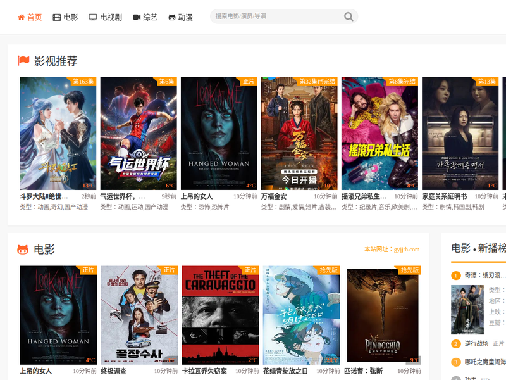Open ranking entry 逆行战场
The width and height of the screenshot is (506, 380).
pyautogui.click(x=476, y=343)
